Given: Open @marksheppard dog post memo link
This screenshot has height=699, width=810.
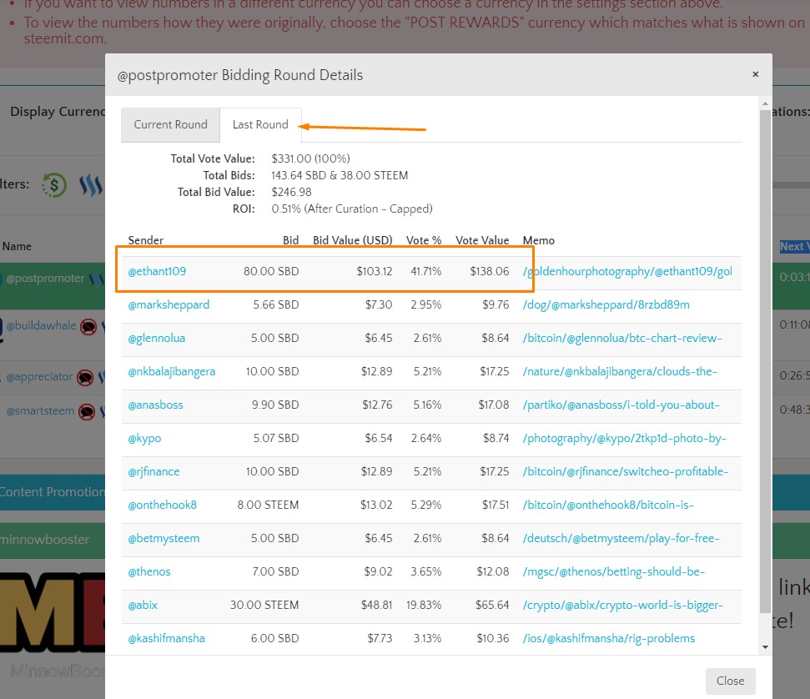Looking at the screenshot, I should point(606,304).
